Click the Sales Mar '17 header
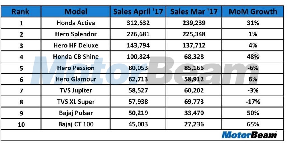 [194, 11]
